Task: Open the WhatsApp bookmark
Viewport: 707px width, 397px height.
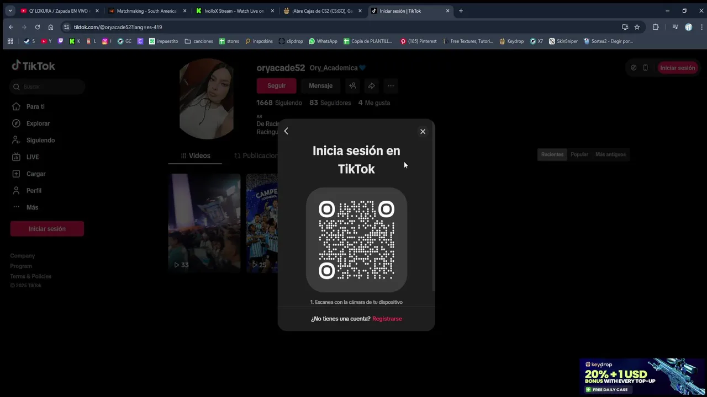Action: pyautogui.click(x=323, y=41)
